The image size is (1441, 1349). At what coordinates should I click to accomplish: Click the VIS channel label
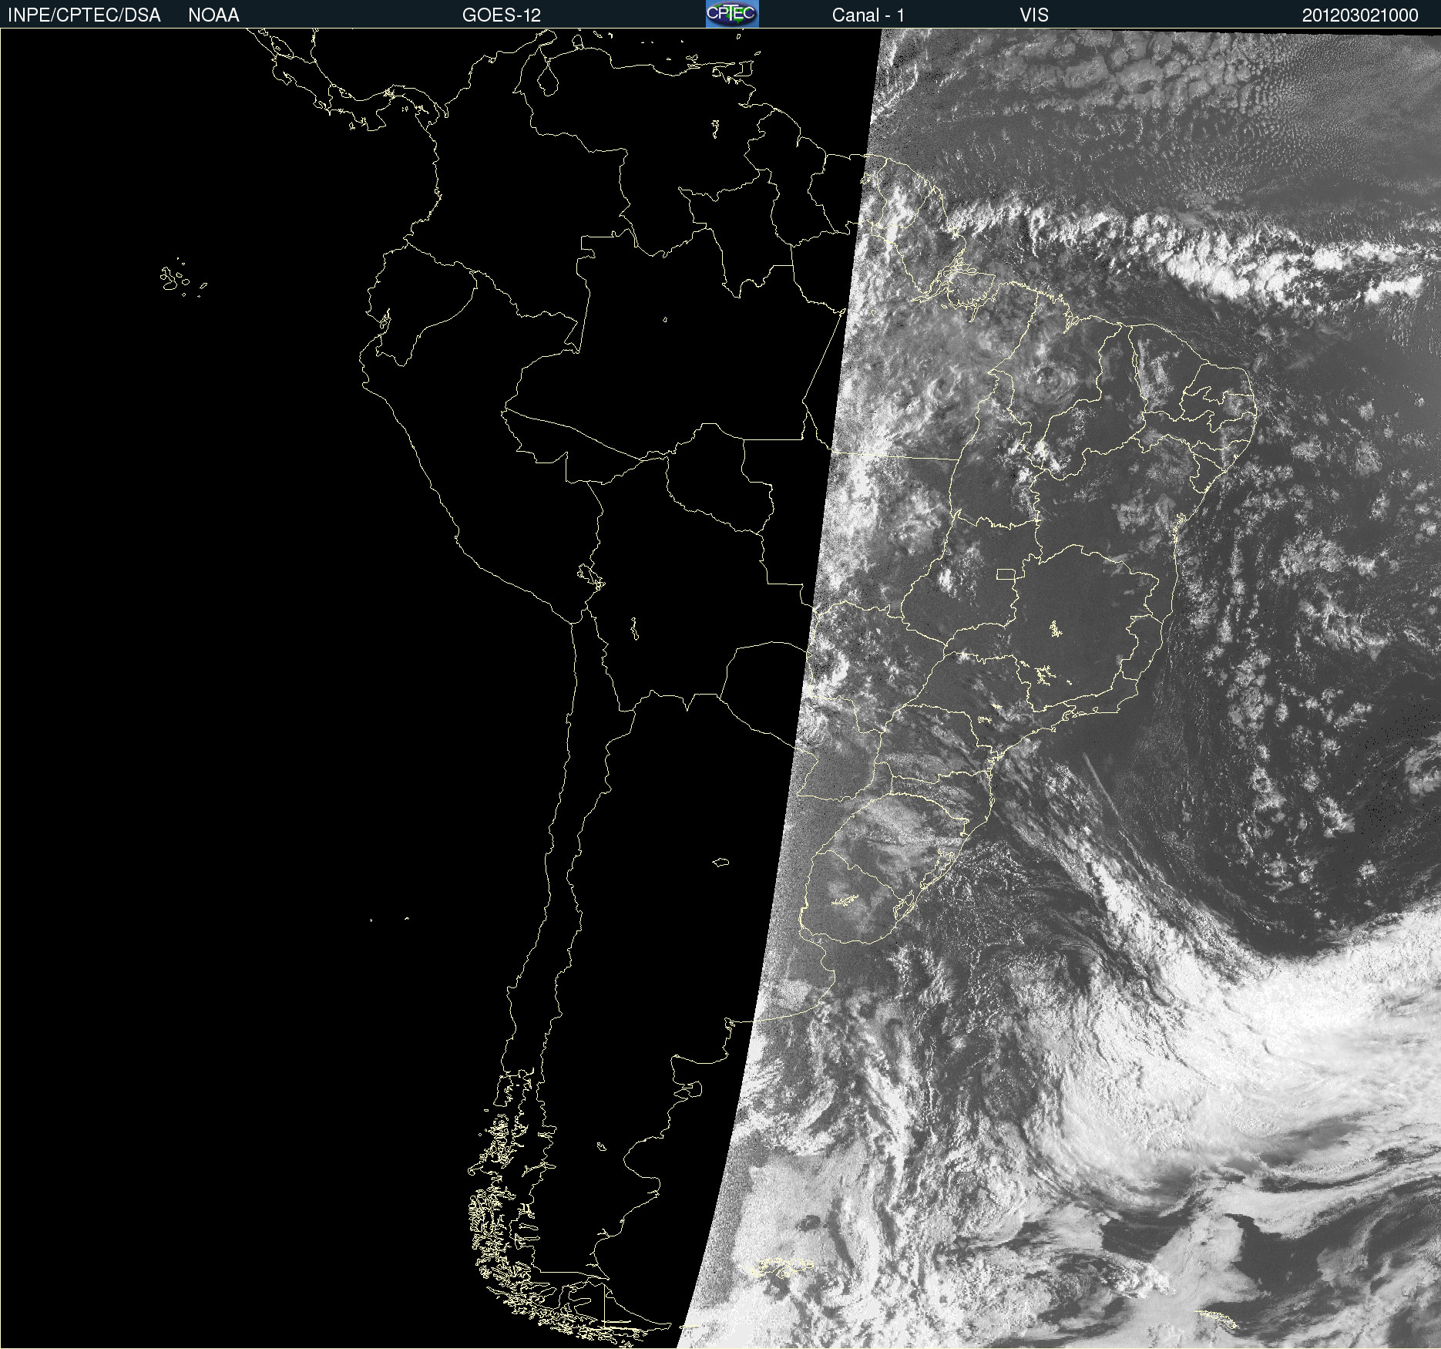[1034, 15]
